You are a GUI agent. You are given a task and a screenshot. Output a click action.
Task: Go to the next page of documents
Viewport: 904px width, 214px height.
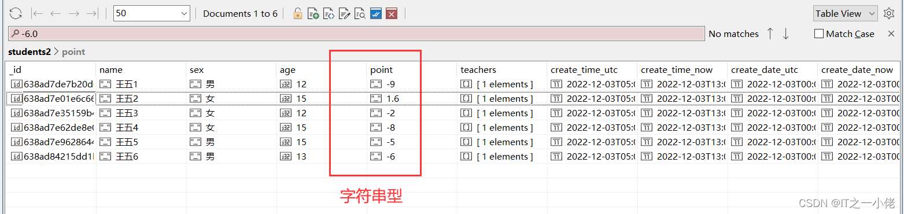73,13
